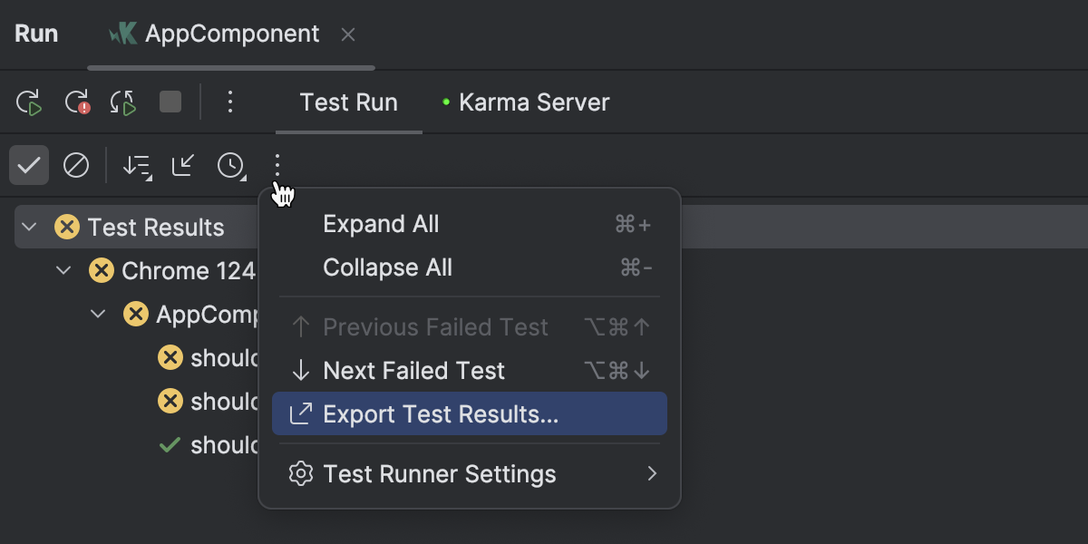Open the sort tests dropdown

(137, 166)
